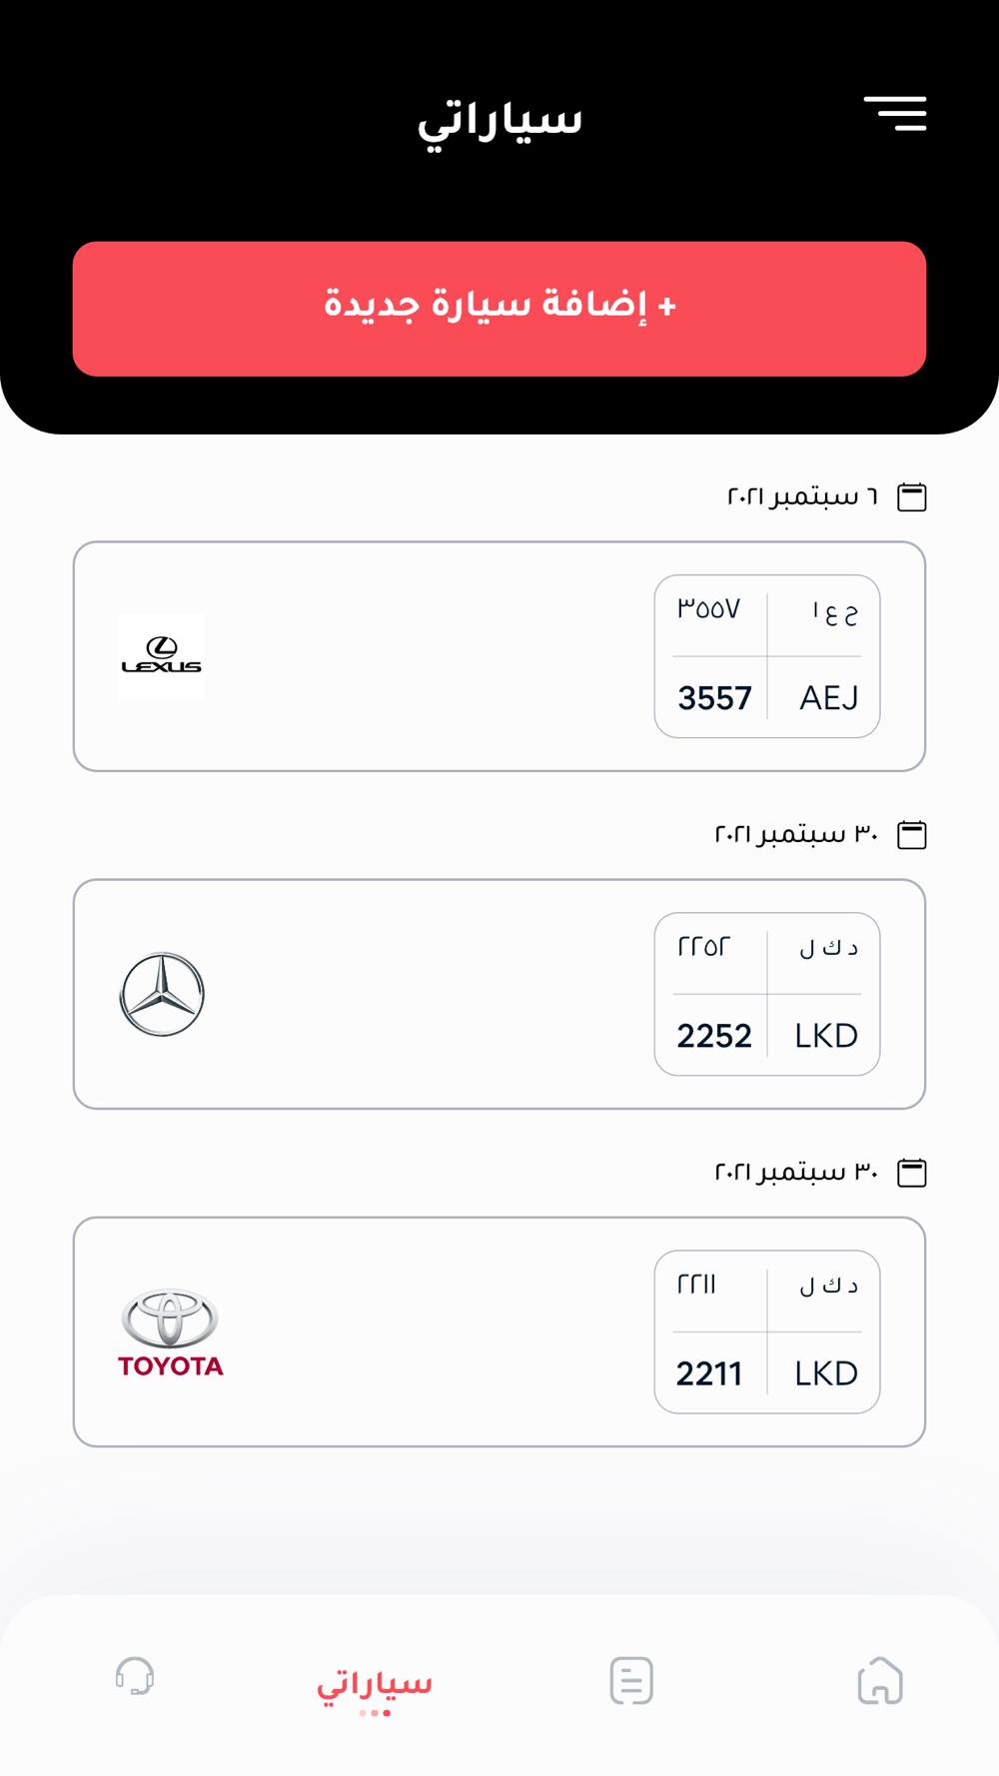This screenshot has width=999, height=1776.
Task: Open the Lexus car card
Action: pyautogui.click(x=499, y=656)
